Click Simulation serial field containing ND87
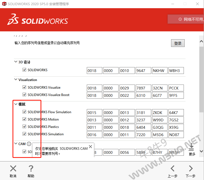 pos(176,135)
